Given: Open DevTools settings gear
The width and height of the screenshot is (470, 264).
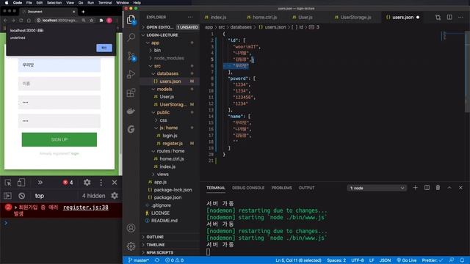Looking at the screenshot, I should pos(87,183).
